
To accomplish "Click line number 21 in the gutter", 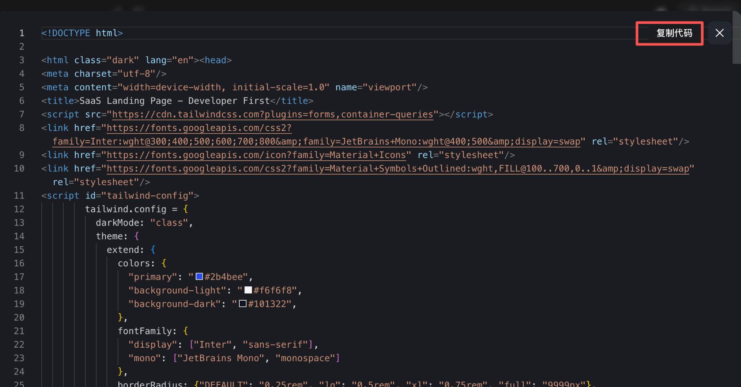I will pos(19,331).
